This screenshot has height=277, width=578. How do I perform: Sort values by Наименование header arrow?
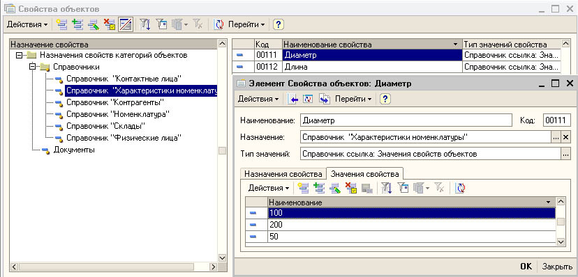click(x=549, y=203)
